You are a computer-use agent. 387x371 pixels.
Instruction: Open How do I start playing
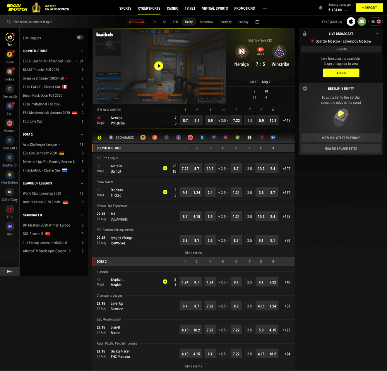[x=341, y=137]
